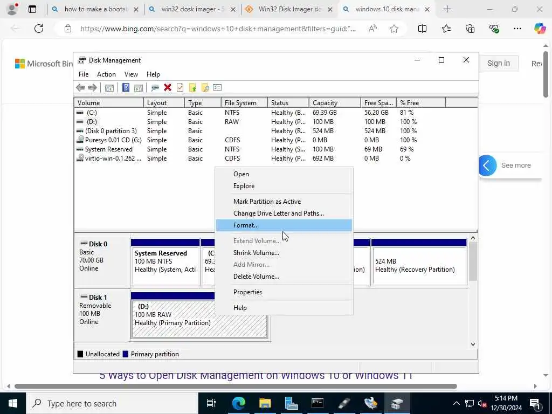Show hidden tray icons chevron
This screenshot has width=552, height=414.
point(456,403)
